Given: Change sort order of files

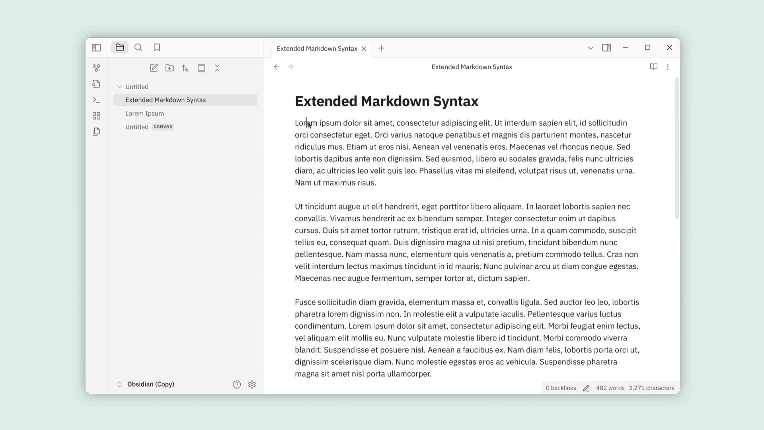Looking at the screenshot, I should point(185,68).
